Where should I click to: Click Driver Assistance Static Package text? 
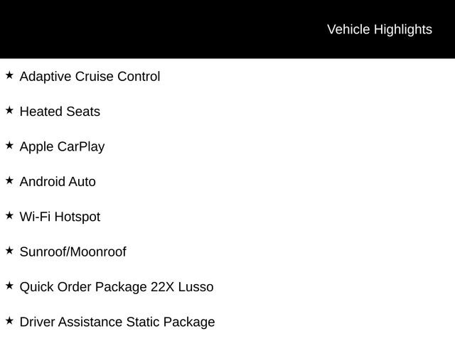(117, 323)
